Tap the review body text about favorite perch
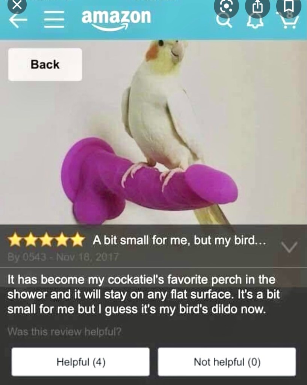307x385 pixels. coord(144,294)
